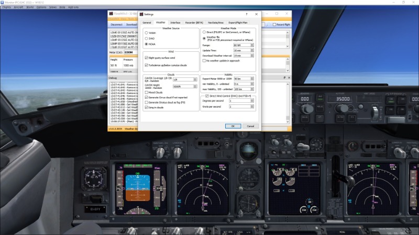Toggle Record flight checkbox in FSrealWX window
Screen dimensions: 419x235
click(274, 25)
